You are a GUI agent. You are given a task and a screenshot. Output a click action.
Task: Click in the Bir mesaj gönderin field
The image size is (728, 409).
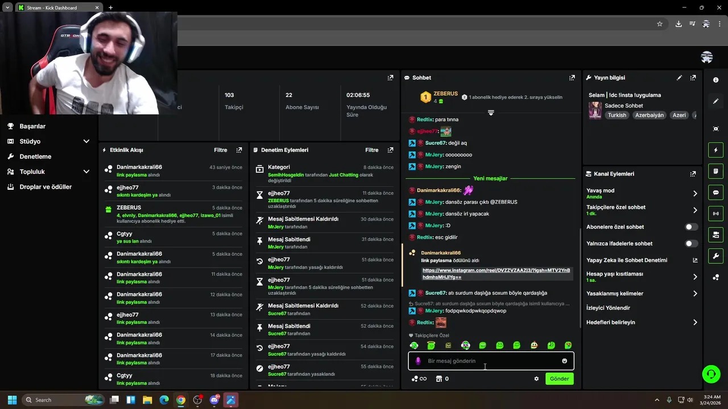tap(491, 361)
